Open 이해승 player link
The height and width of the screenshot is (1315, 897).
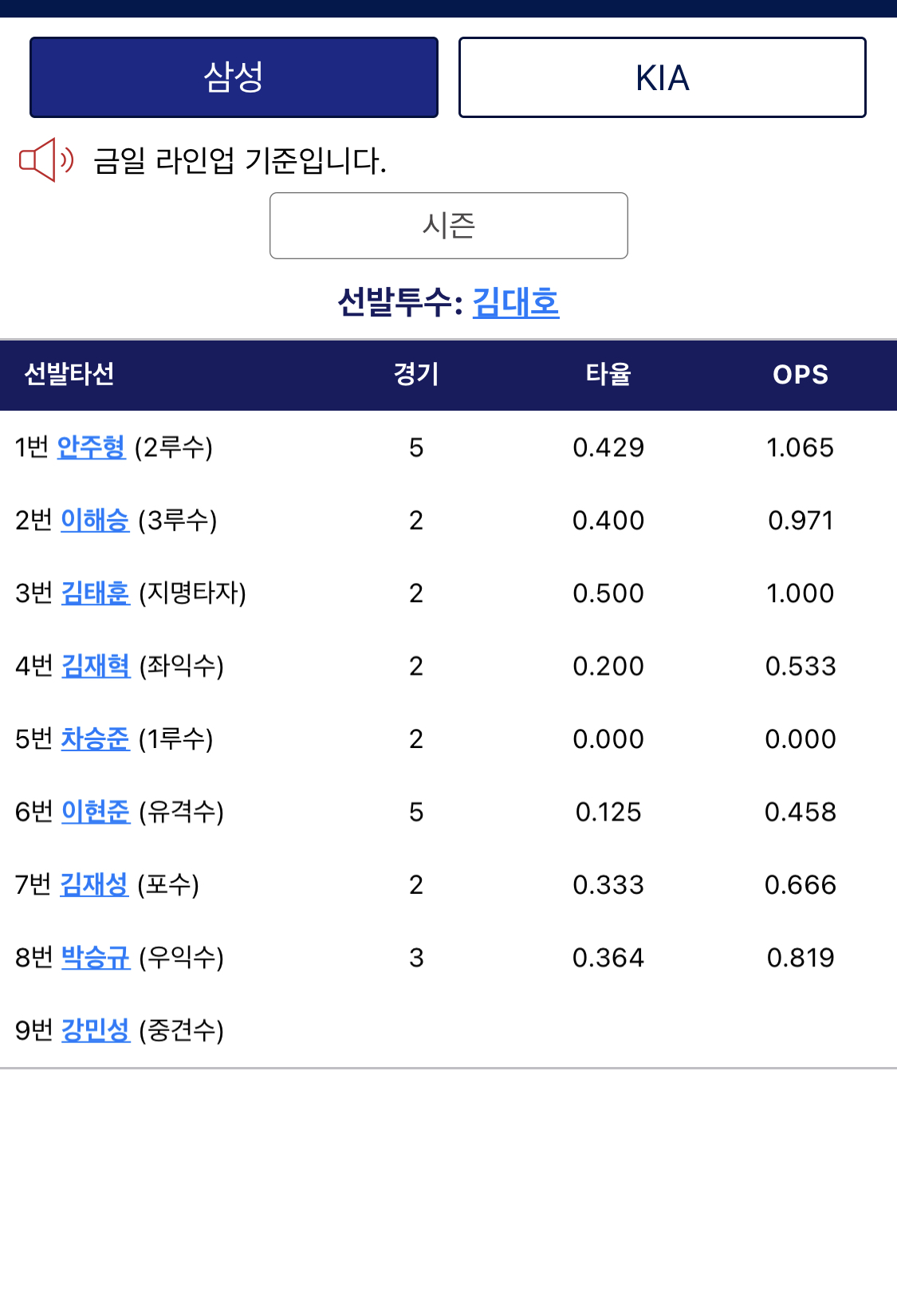click(x=95, y=520)
